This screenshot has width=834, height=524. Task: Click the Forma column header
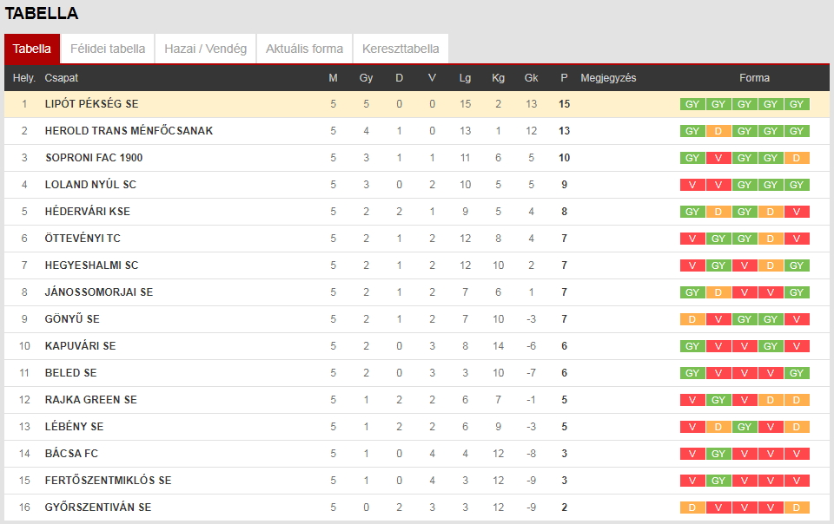(754, 78)
